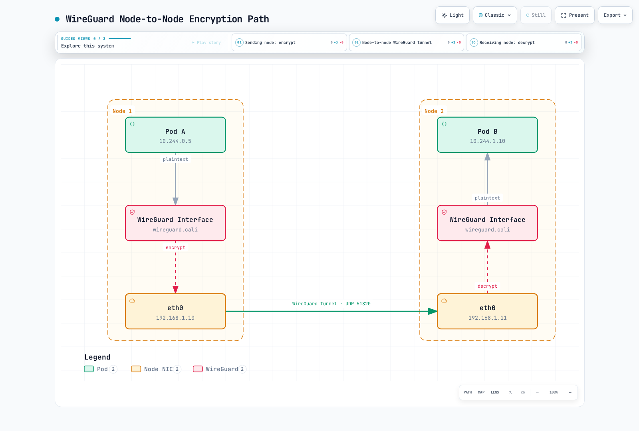
Task: Click the code icon on Pod B
Action: [444, 124]
